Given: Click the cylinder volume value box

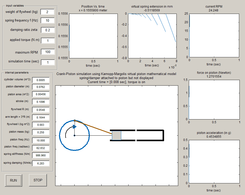Looking at the screenshot, I should (41, 80).
